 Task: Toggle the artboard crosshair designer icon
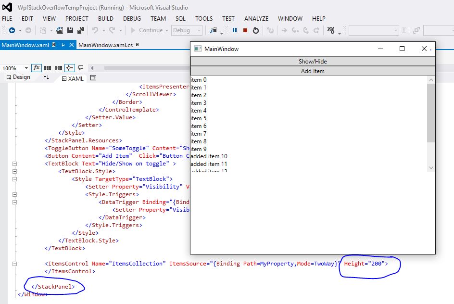click(x=69, y=68)
